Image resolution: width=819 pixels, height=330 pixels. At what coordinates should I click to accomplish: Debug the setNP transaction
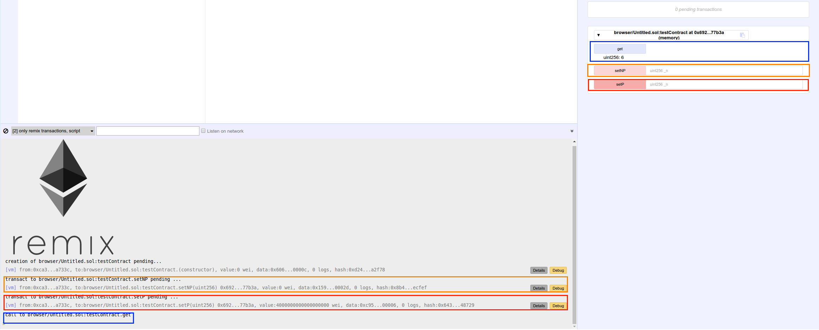[x=558, y=288]
